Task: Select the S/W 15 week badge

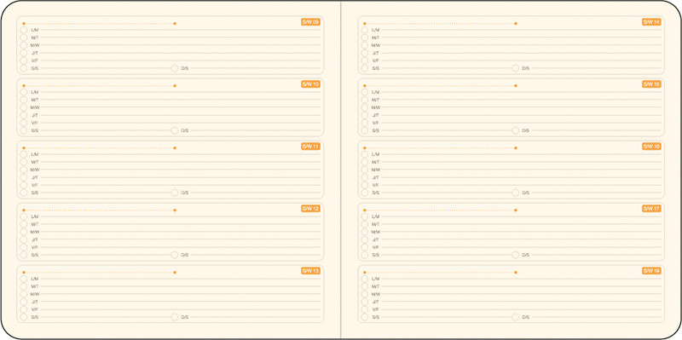Action: (651, 84)
